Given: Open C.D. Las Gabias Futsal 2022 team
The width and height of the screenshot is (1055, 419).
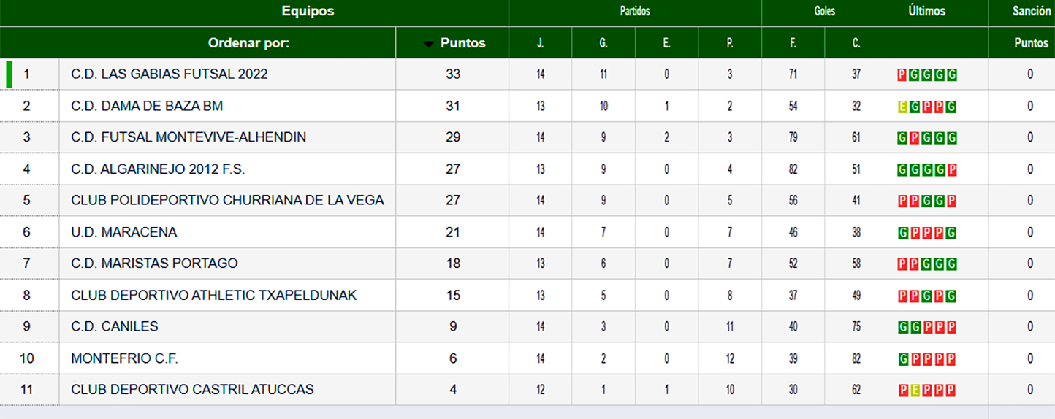Looking at the screenshot, I should [170, 74].
